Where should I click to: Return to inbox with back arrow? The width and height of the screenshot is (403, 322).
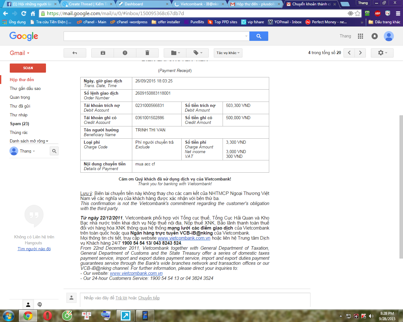click(x=75, y=53)
